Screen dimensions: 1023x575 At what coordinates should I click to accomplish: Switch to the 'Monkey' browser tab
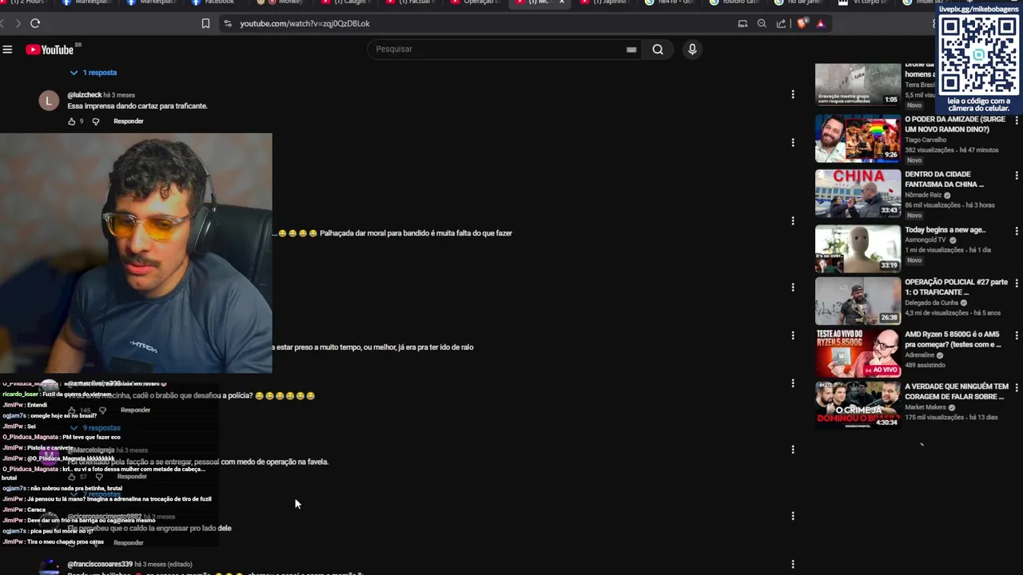click(280, 2)
